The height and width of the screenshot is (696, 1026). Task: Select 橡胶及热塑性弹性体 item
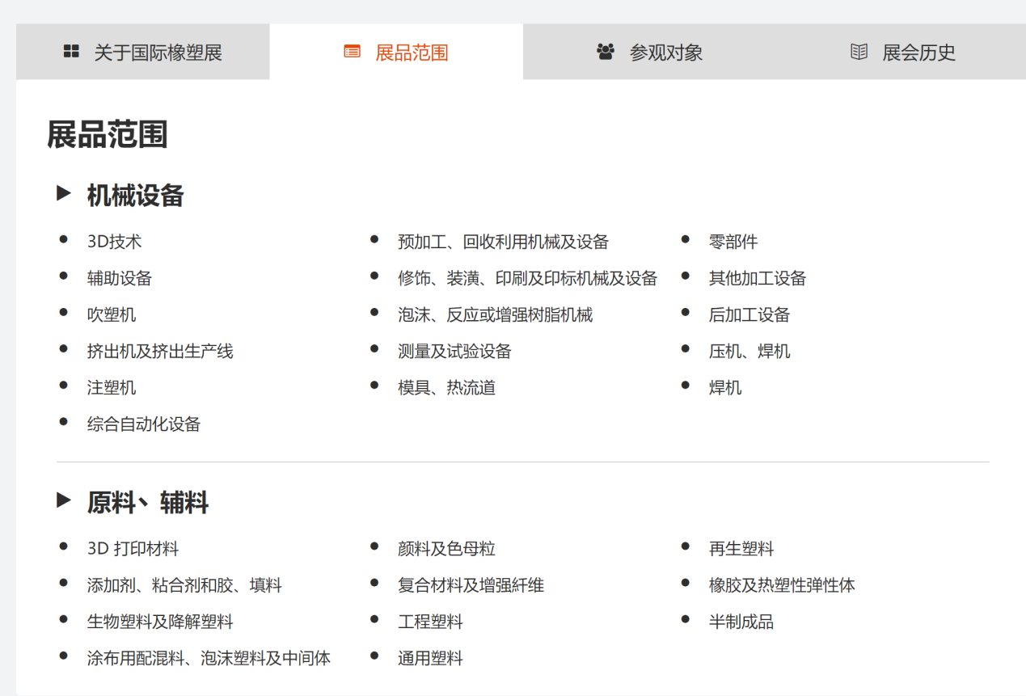pyautogui.click(x=782, y=586)
